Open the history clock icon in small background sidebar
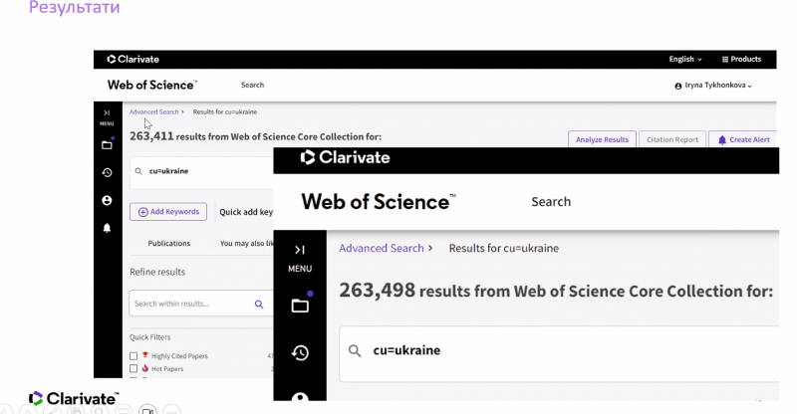The height and width of the screenshot is (414, 797). [107, 173]
